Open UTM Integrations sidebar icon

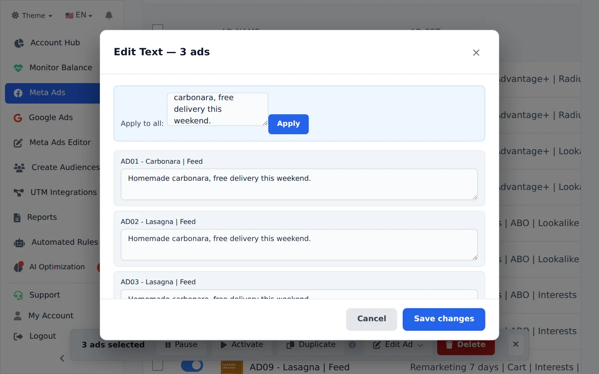tap(19, 192)
